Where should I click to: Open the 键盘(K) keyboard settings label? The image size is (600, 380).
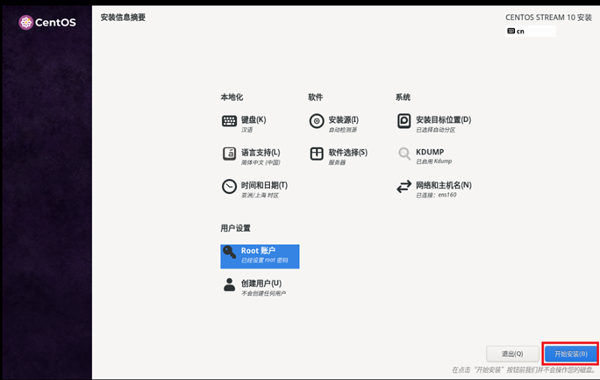point(254,119)
